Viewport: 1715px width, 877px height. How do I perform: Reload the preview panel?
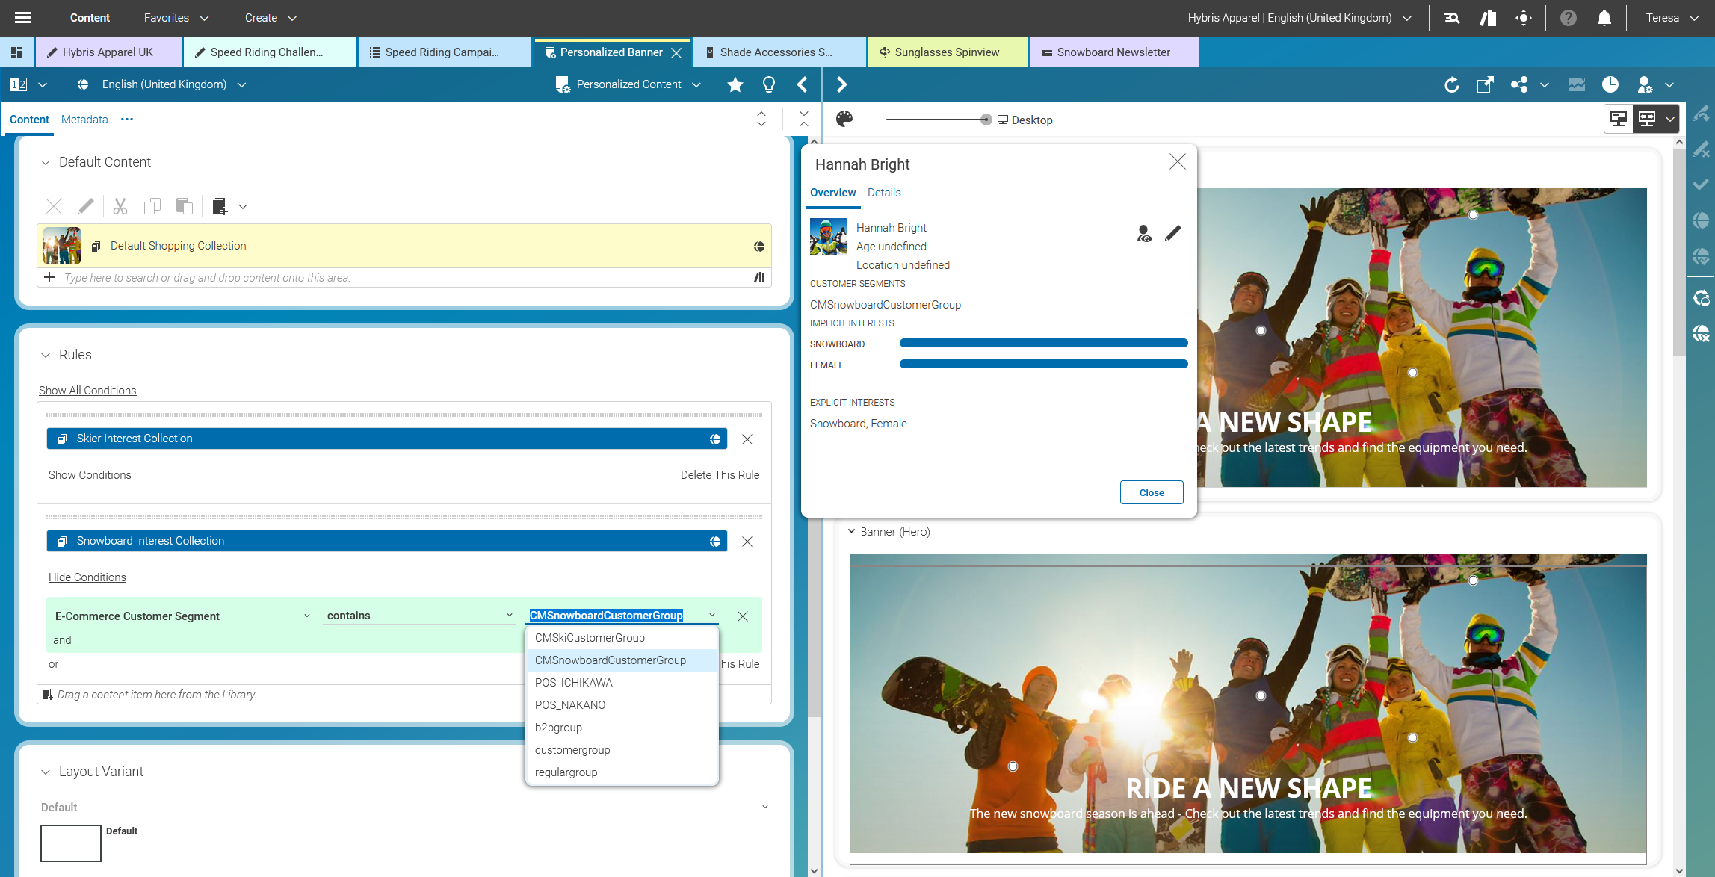click(x=1452, y=84)
